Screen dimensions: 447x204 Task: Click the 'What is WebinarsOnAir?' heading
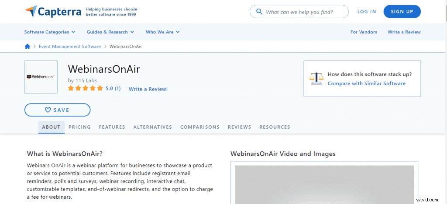coord(65,154)
